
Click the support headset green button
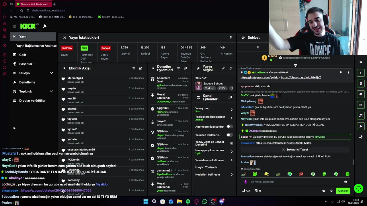[x=358, y=188]
